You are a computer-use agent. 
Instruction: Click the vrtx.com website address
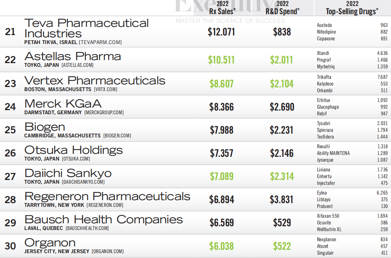(105, 89)
